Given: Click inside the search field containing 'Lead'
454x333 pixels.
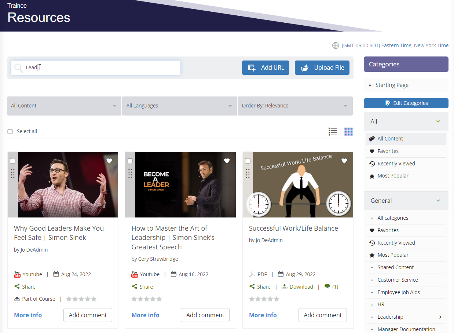Looking at the screenshot, I should 95,67.
